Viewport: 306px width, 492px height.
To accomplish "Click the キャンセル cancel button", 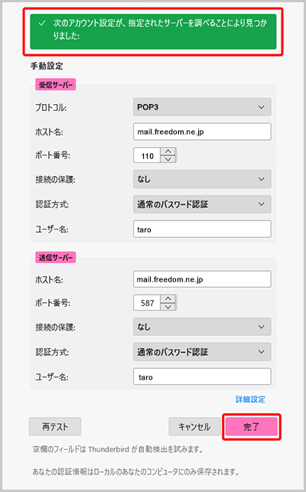I will tap(194, 426).
